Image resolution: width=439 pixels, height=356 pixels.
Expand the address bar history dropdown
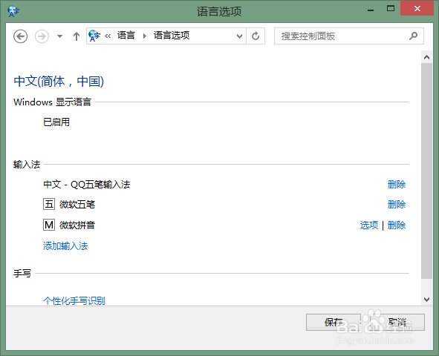coord(239,36)
